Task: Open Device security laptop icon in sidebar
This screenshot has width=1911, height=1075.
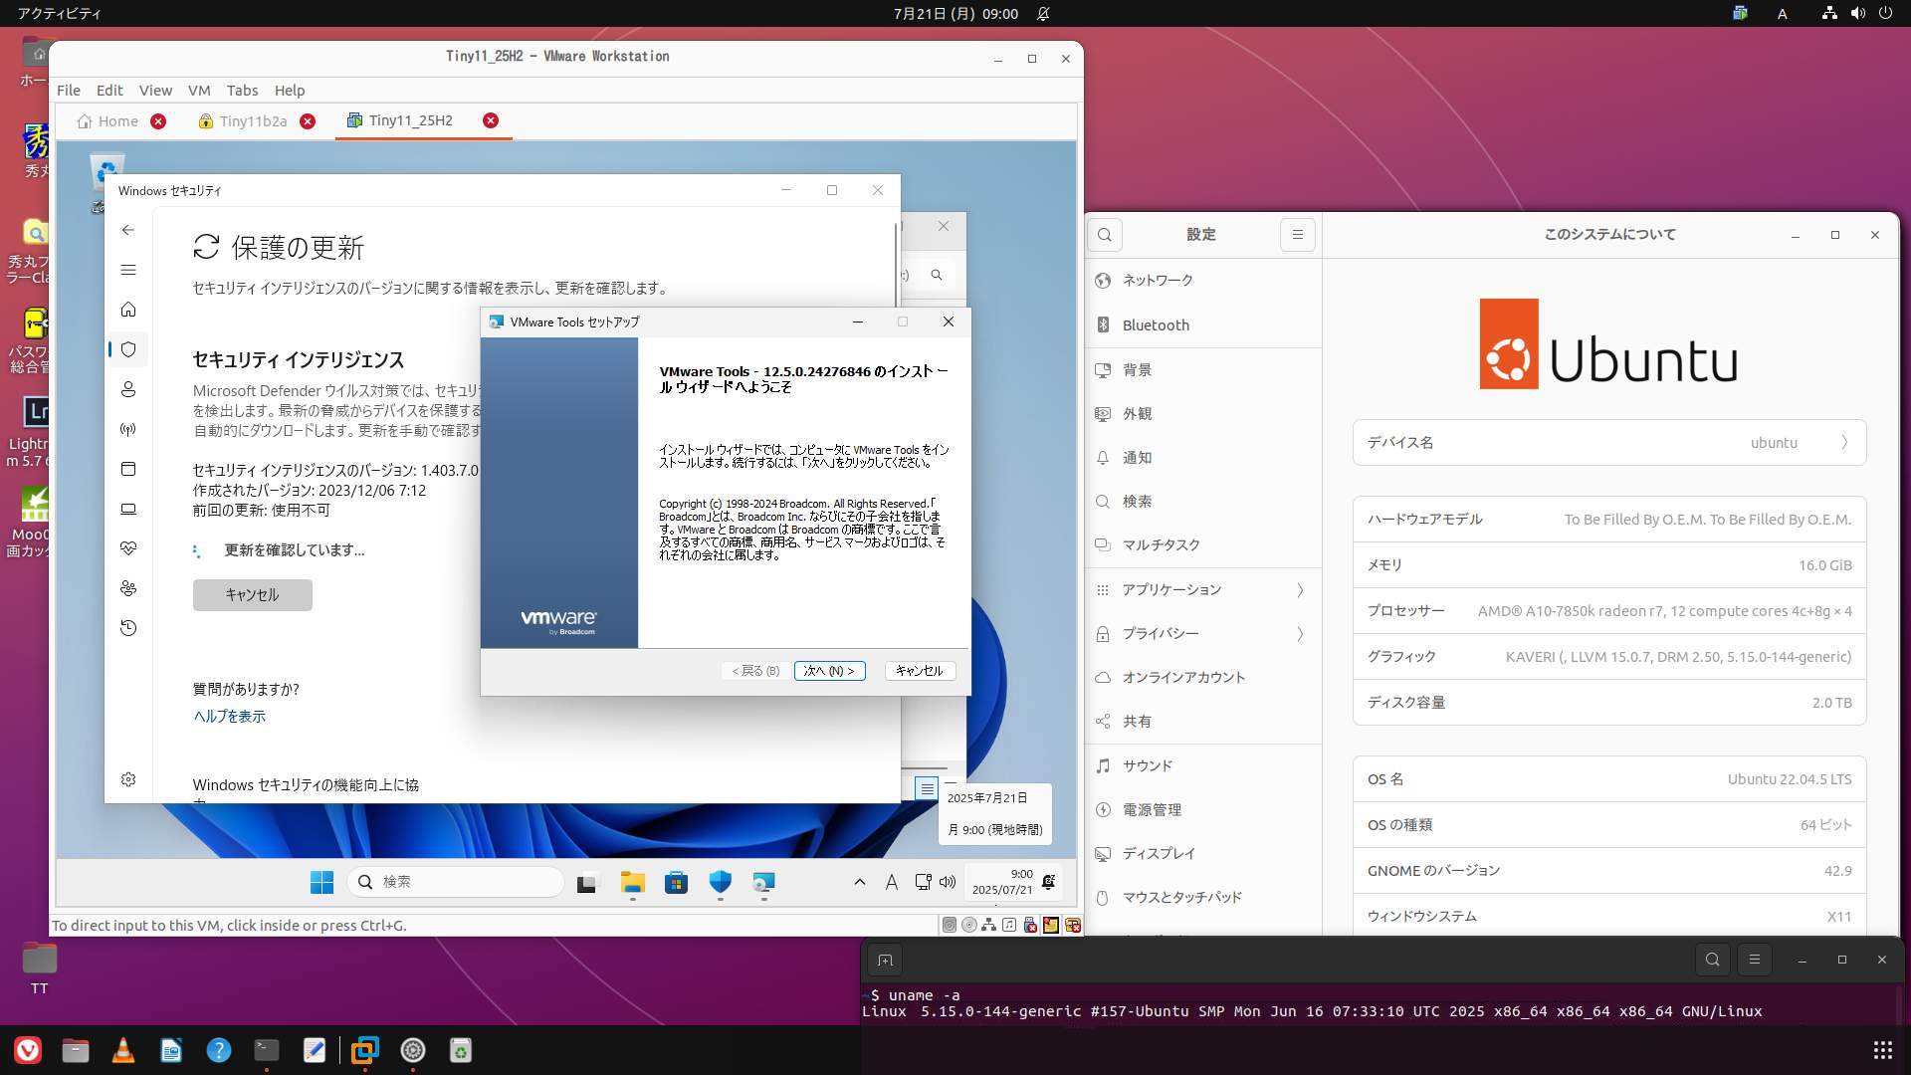Action: [x=128, y=509]
